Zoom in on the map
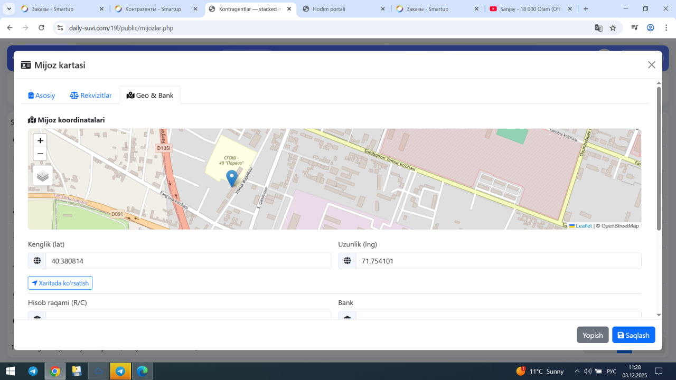The width and height of the screenshot is (676, 380). [x=40, y=140]
